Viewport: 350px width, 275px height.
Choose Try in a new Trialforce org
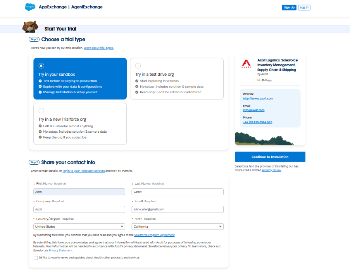tap(41, 111)
